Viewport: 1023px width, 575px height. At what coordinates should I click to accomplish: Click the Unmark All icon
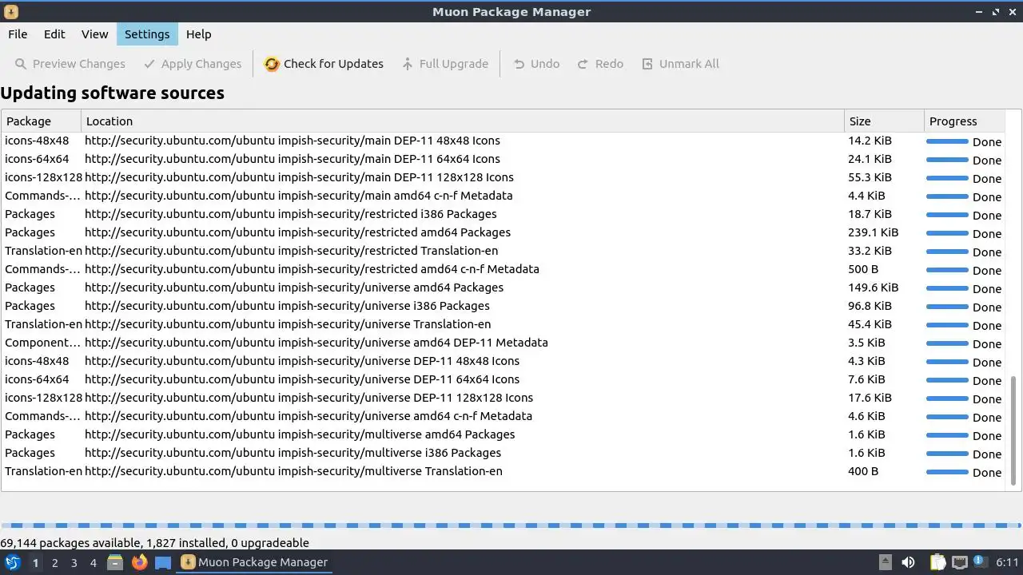coord(647,64)
